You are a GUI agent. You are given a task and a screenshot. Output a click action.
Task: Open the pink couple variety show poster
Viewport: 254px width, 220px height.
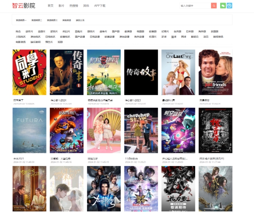tap(104, 131)
